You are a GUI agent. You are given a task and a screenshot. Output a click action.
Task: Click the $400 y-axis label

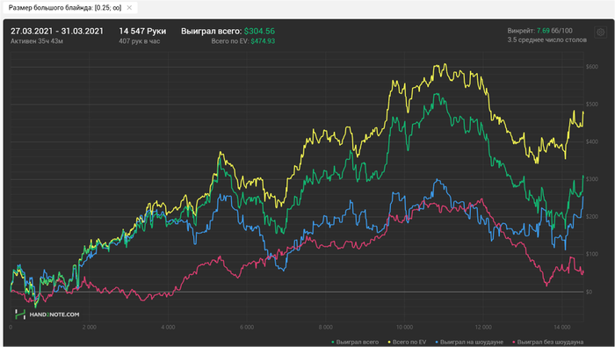click(x=592, y=141)
